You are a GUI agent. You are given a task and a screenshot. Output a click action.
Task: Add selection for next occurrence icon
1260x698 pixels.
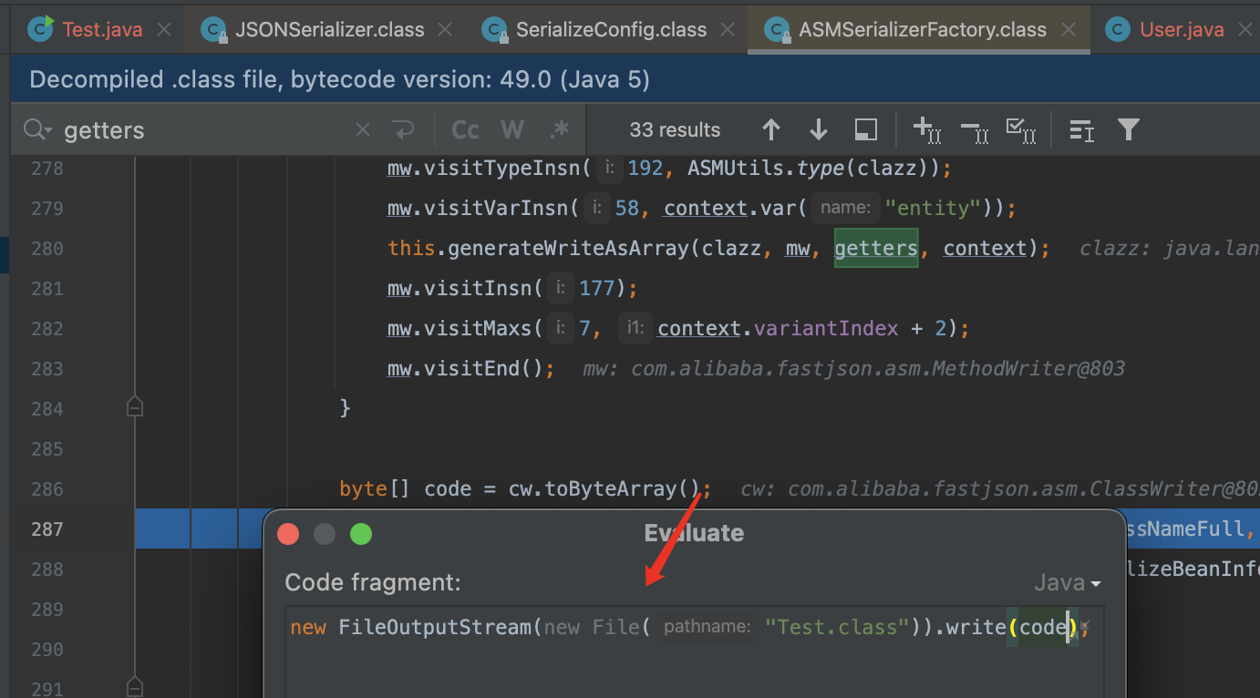coord(926,130)
